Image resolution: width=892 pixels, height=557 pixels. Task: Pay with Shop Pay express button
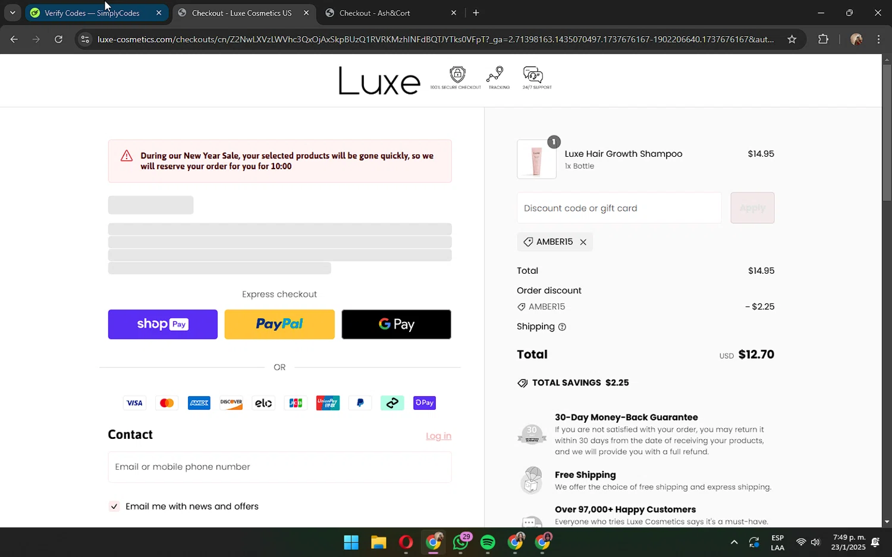coord(163,324)
